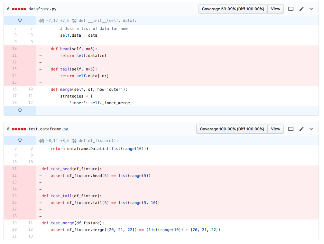This screenshot has width=324, height=244.
Task: Open the test_dataframe.py file name link
Action: coord(50,129)
